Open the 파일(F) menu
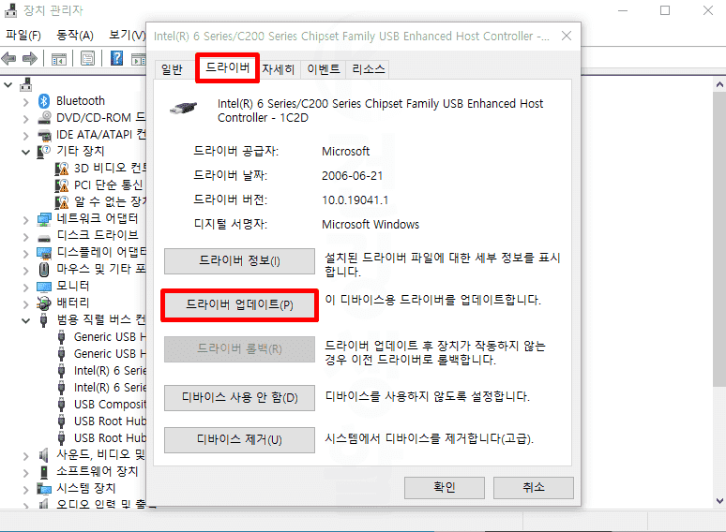726x532 pixels. [x=23, y=36]
